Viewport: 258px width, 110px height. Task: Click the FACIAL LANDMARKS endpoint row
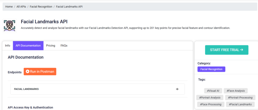coord(98,89)
